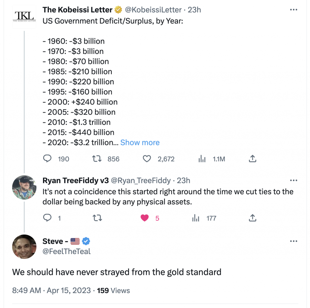Unlike Ryan TreeFiddy's reply
This screenshot has width=310, height=308.
[145, 218]
